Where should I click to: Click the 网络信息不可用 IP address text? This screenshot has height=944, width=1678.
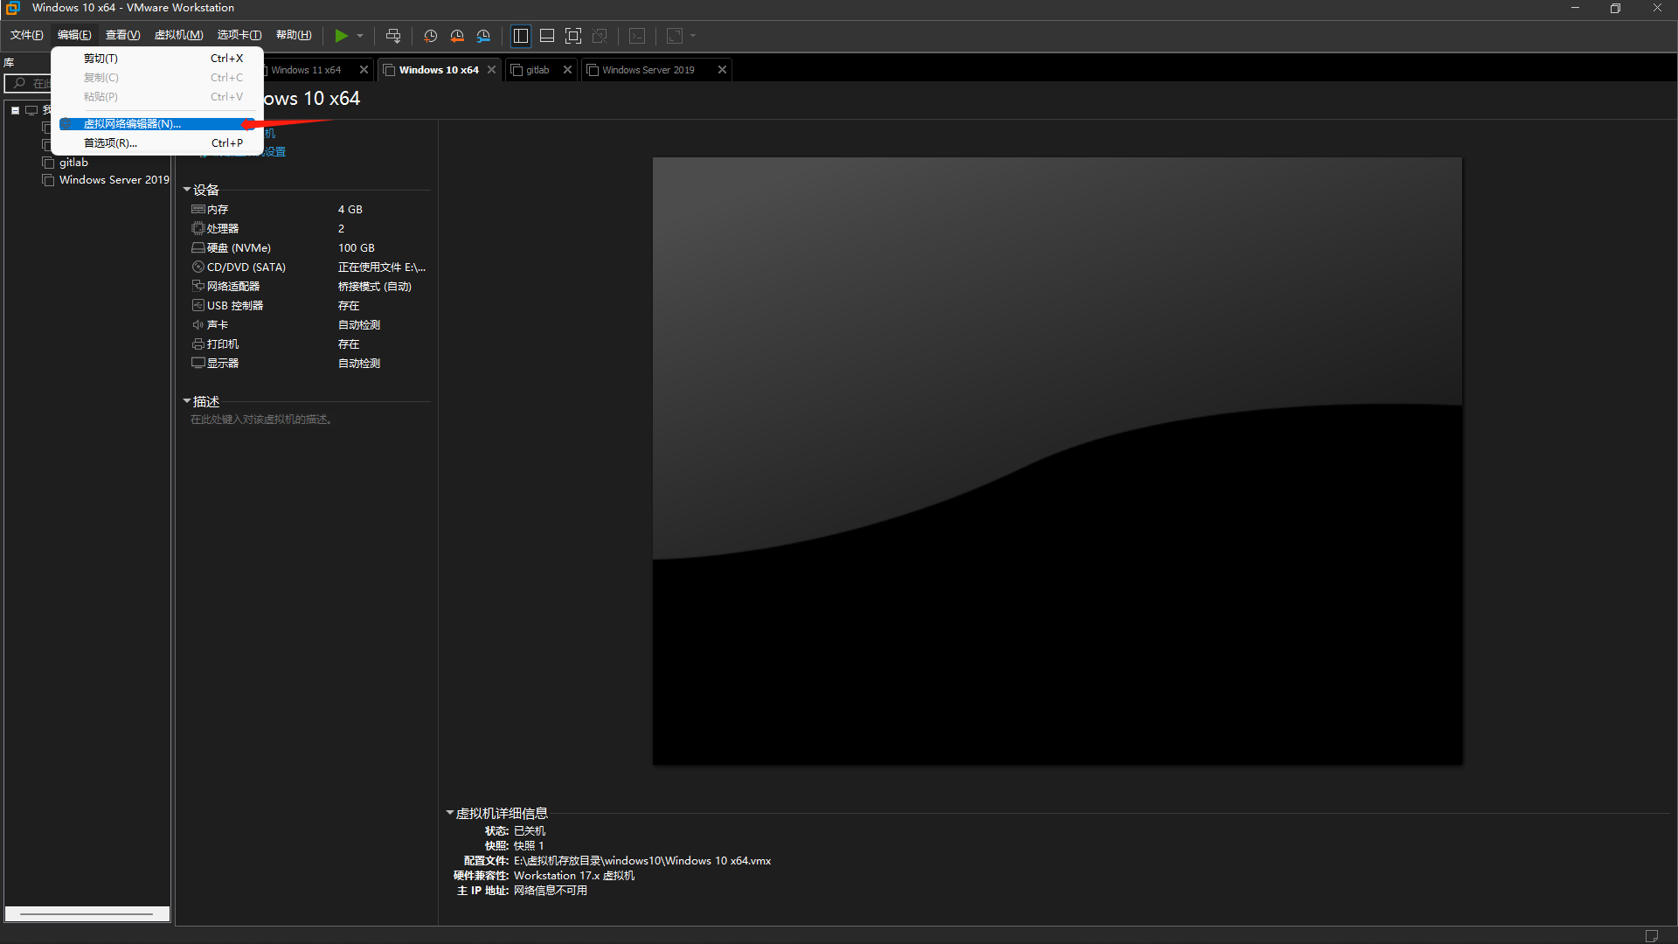click(551, 891)
